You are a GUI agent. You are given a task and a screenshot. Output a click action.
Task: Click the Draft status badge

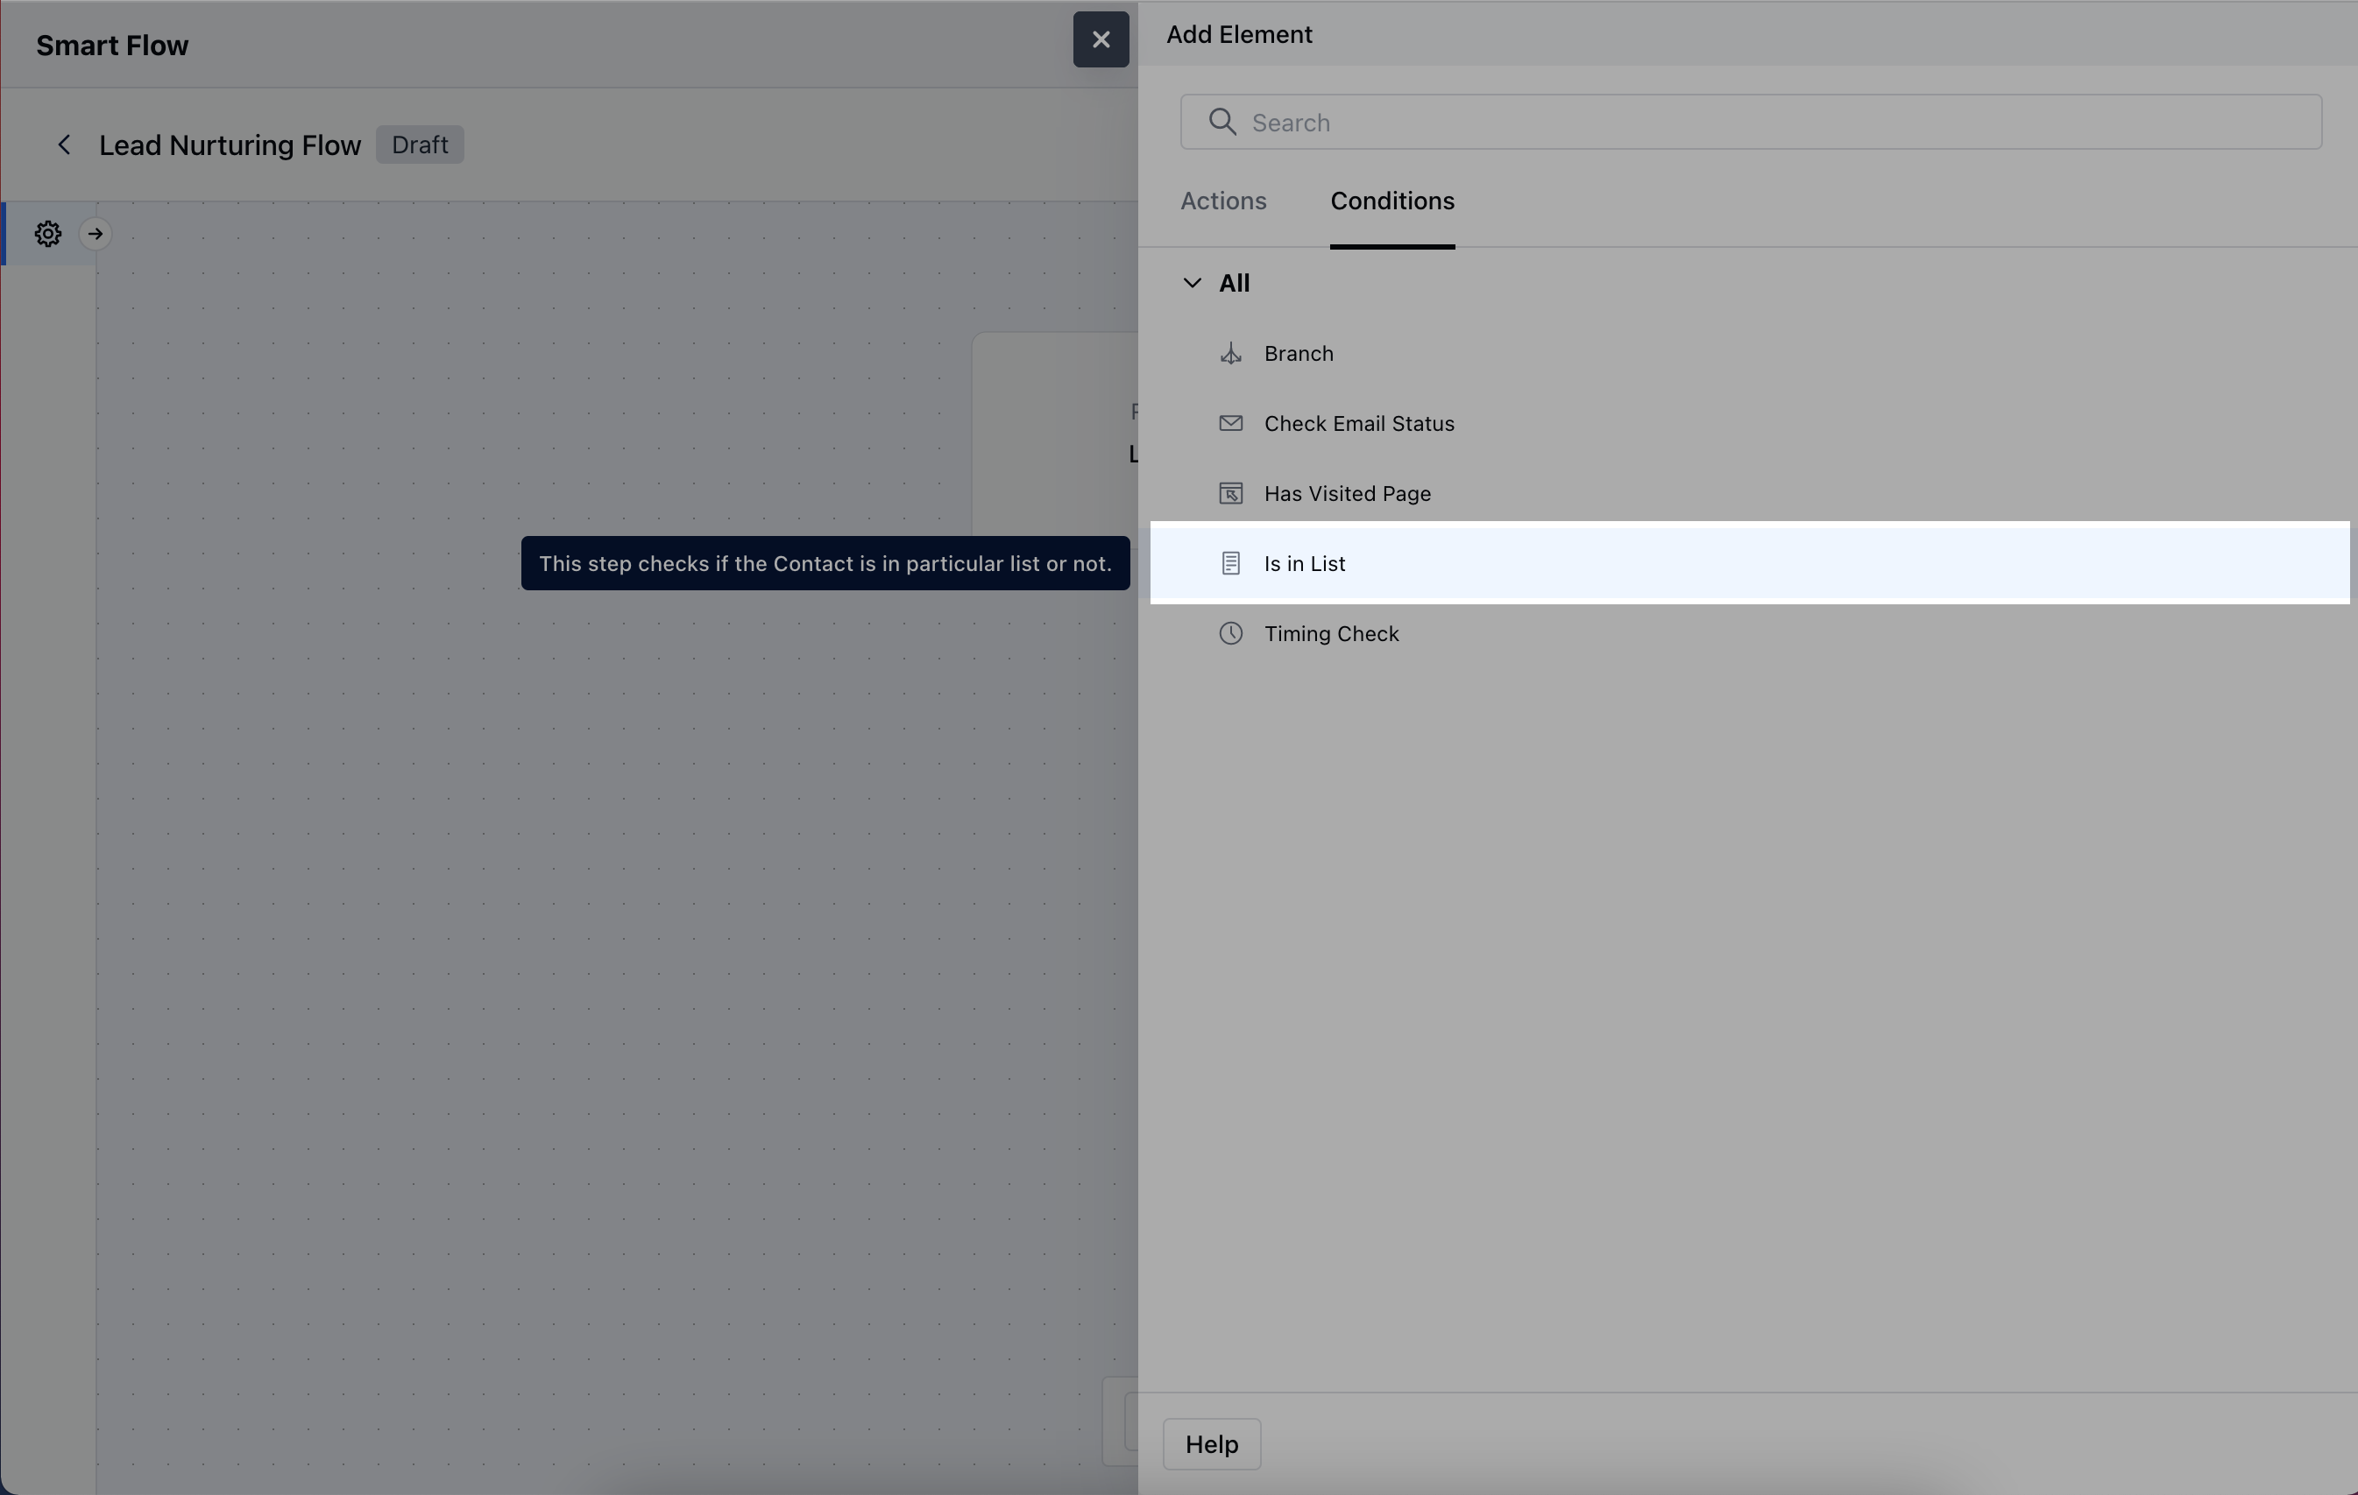[420, 145]
